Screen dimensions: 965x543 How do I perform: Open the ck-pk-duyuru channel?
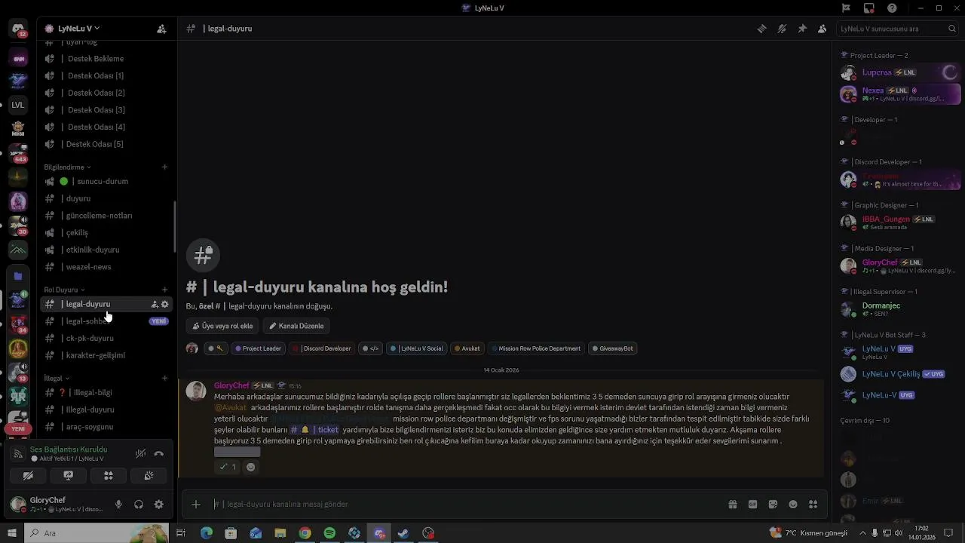tap(106, 339)
